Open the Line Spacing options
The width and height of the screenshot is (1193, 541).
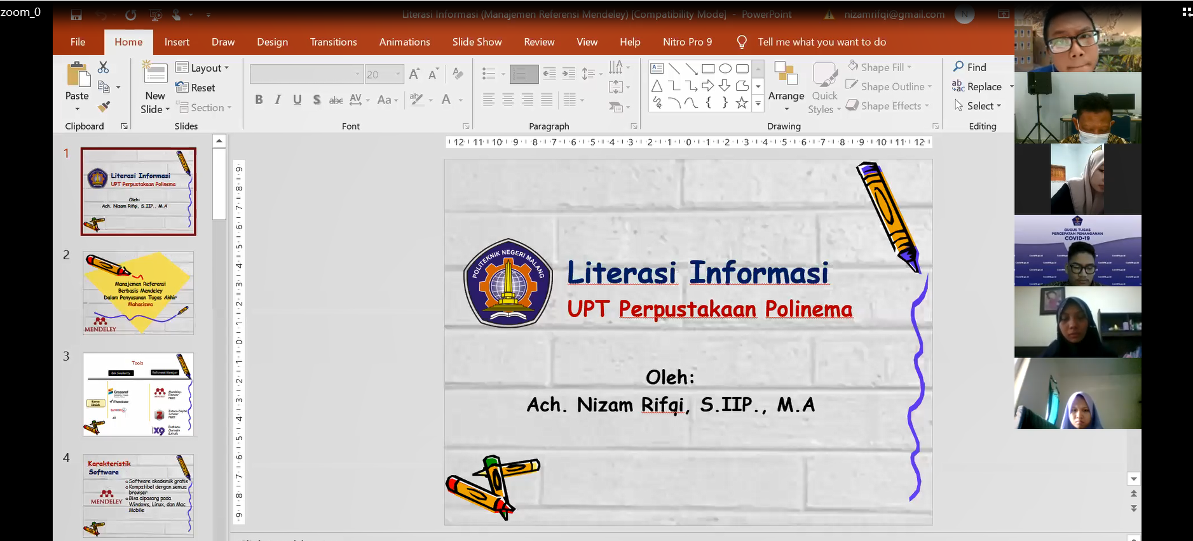[592, 74]
